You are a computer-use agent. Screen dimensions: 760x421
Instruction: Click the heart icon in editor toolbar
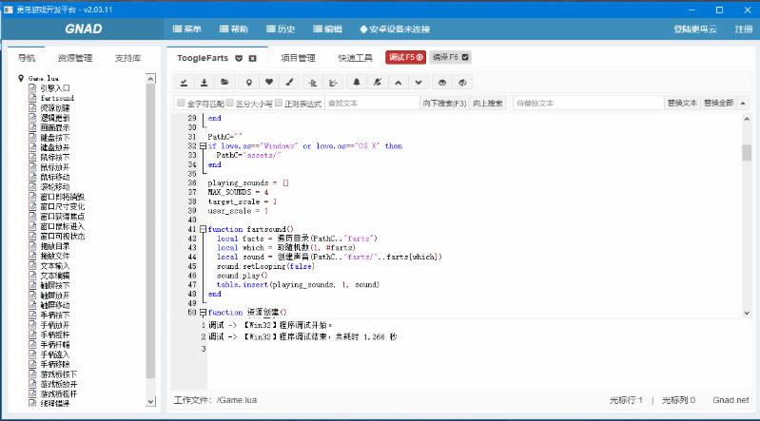click(x=269, y=82)
